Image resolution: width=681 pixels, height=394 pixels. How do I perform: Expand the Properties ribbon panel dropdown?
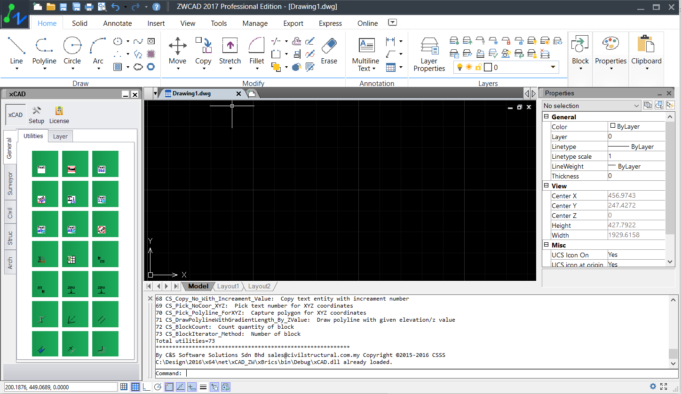[610, 69]
